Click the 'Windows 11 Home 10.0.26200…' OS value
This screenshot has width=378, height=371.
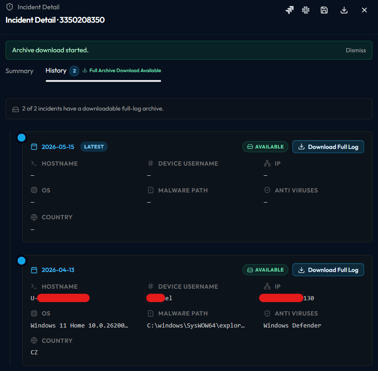pyautogui.click(x=79, y=326)
